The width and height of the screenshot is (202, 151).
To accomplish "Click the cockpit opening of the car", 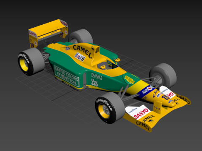I will coord(108,65).
